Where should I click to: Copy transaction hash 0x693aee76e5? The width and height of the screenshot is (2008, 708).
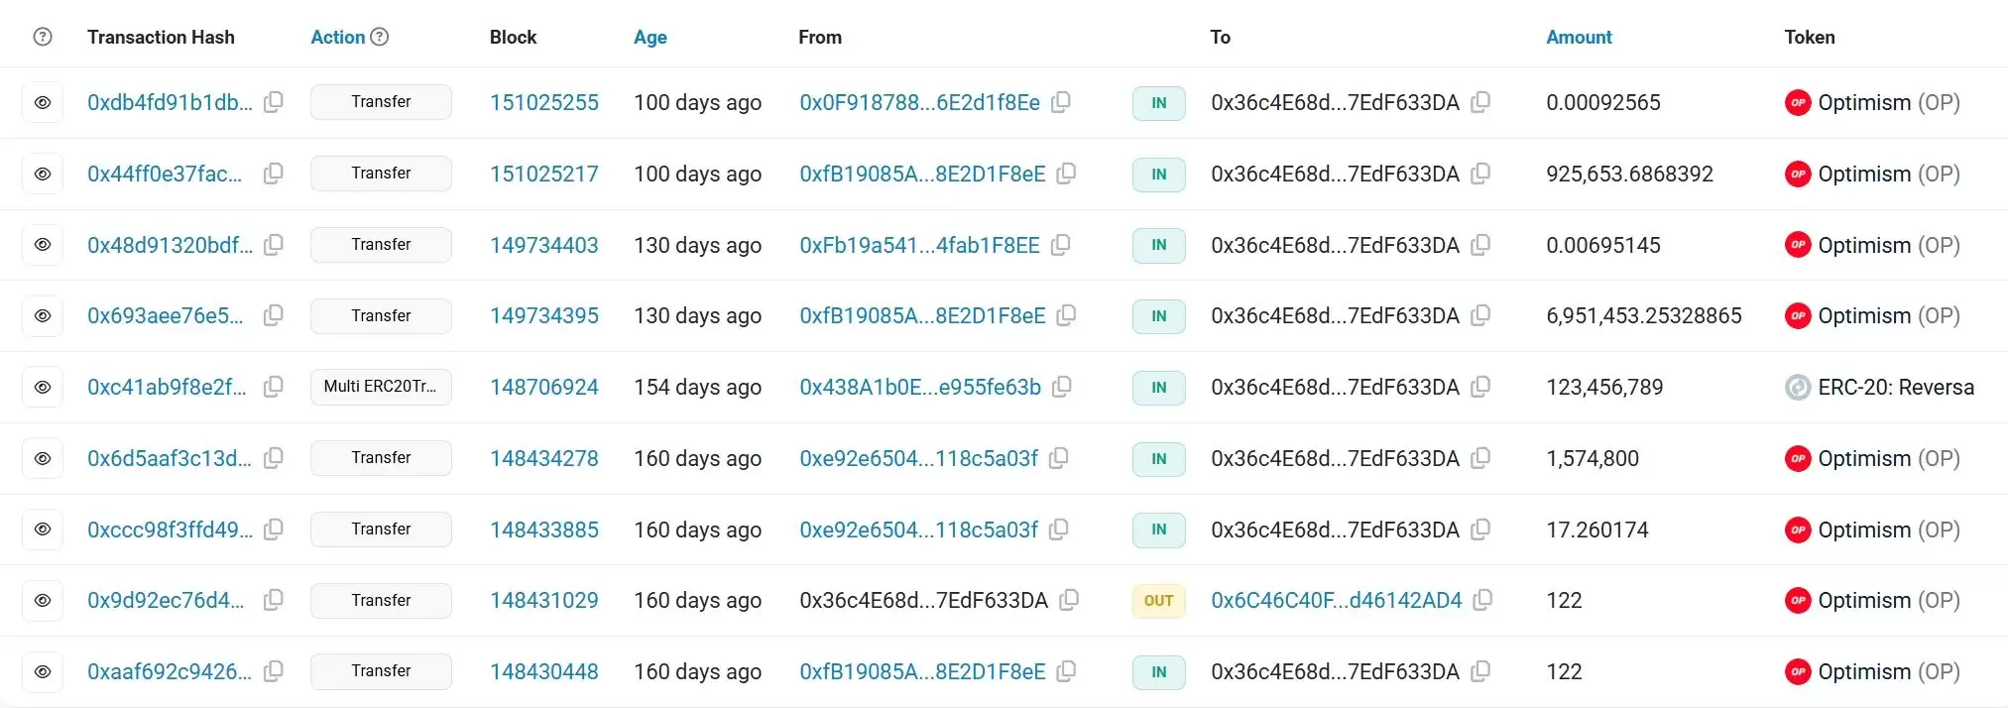click(x=274, y=315)
